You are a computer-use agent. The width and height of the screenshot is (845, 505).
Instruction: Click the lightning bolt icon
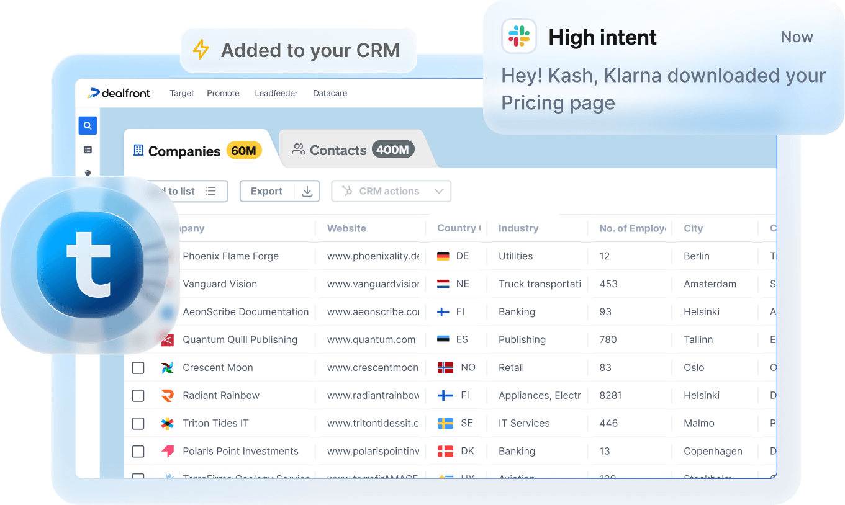[201, 50]
